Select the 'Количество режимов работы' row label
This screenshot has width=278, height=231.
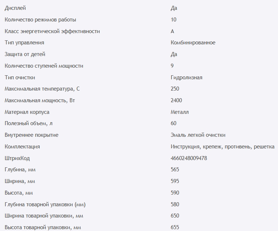tap(40, 20)
